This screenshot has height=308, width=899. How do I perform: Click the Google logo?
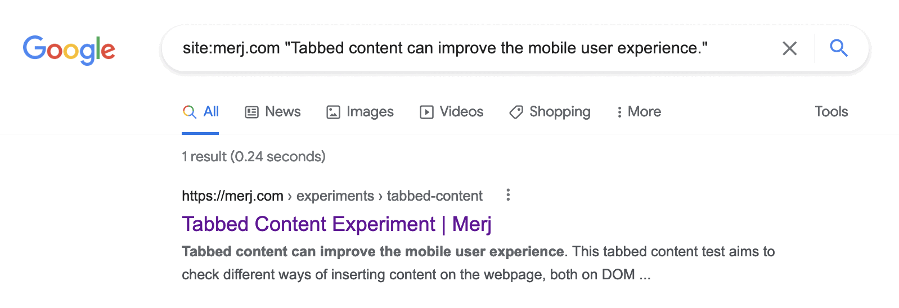[x=69, y=49]
